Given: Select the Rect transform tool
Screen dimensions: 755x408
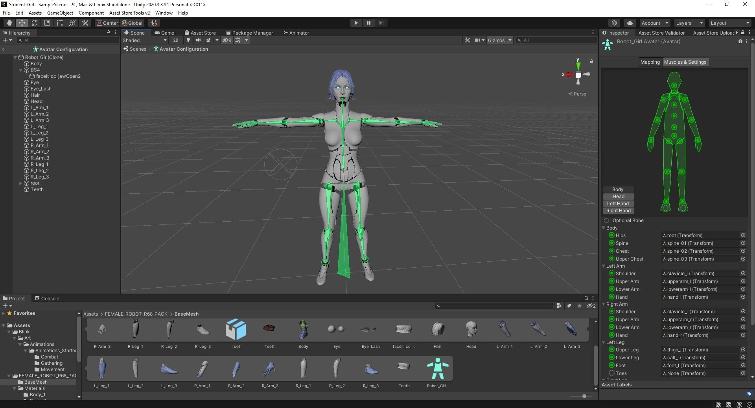Looking at the screenshot, I should [59, 23].
